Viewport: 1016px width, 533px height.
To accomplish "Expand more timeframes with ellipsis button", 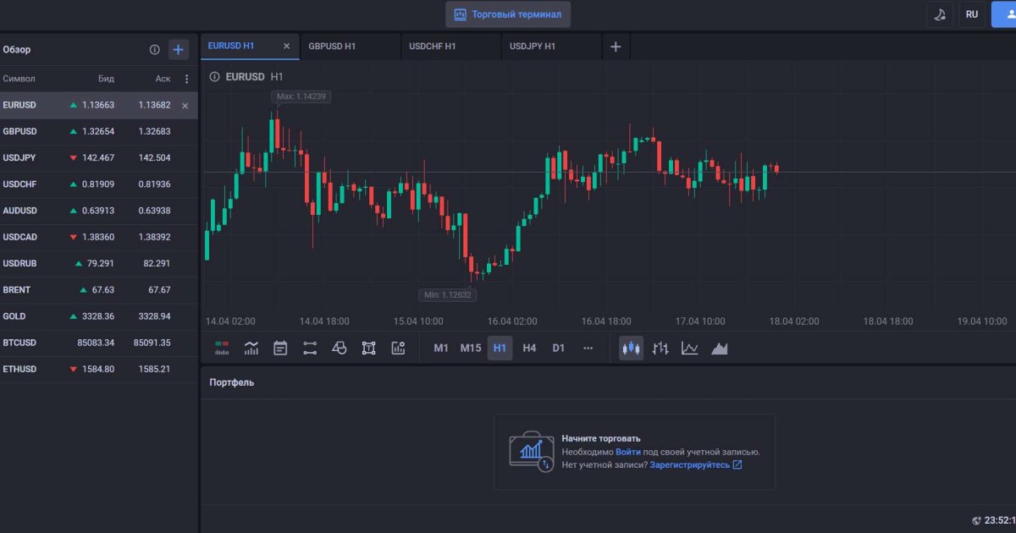I will [588, 348].
